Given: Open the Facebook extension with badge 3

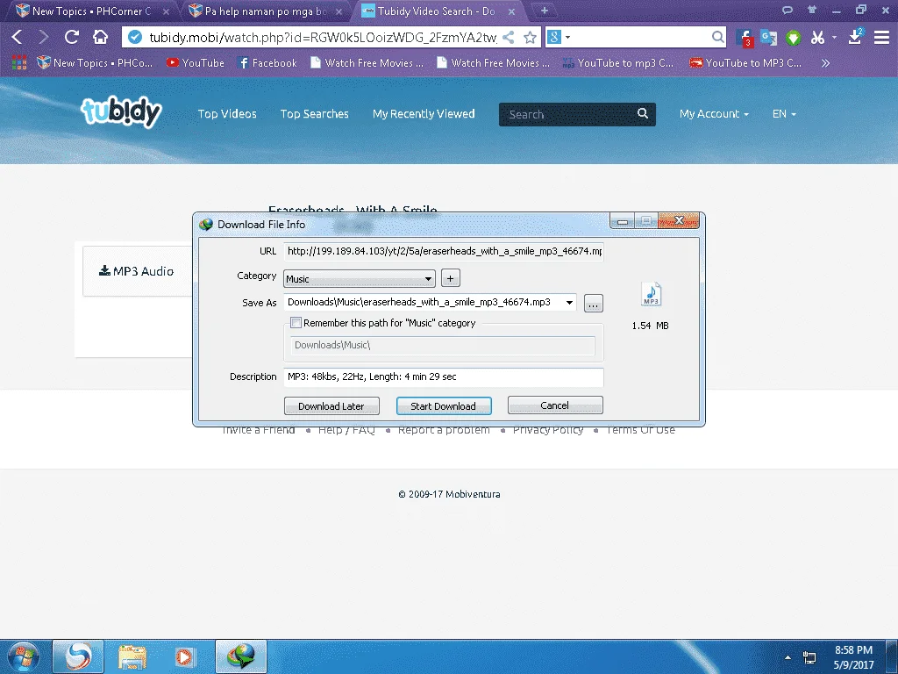Looking at the screenshot, I should click(744, 38).
